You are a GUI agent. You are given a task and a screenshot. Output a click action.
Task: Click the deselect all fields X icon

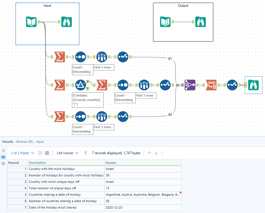click(47, 153)
